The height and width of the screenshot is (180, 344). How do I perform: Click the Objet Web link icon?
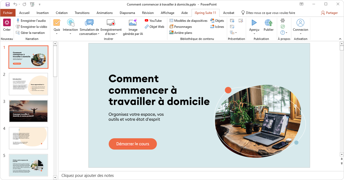[147, 27]
